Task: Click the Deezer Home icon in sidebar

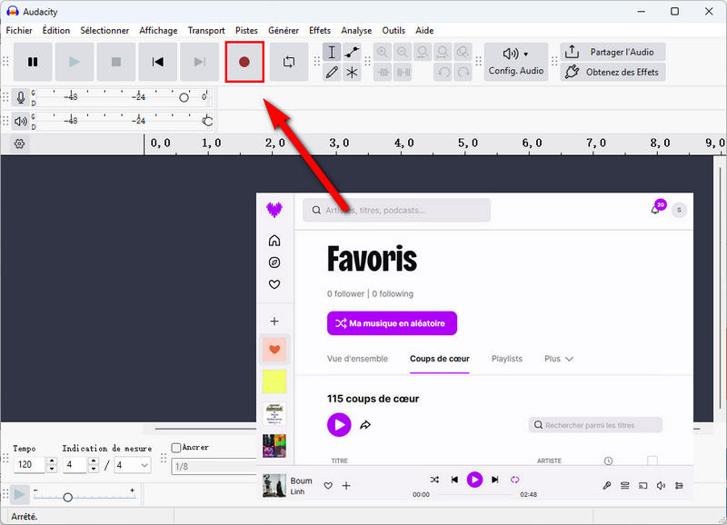Action: click(x=274, y=241)
